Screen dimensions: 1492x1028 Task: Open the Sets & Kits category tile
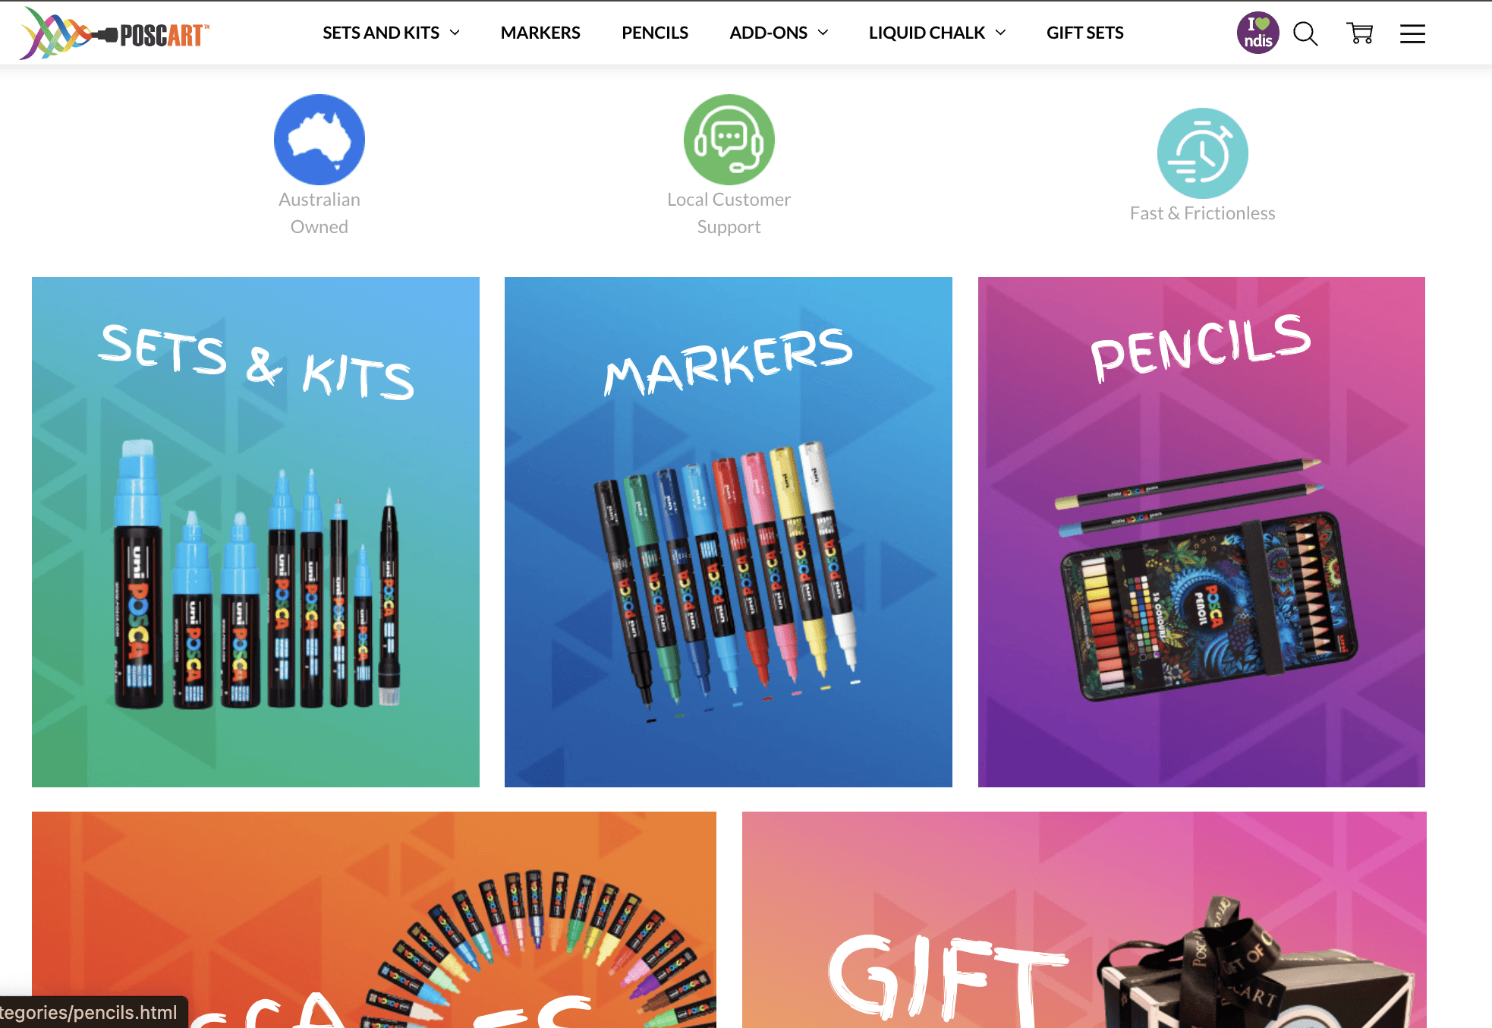pos(256,532)
